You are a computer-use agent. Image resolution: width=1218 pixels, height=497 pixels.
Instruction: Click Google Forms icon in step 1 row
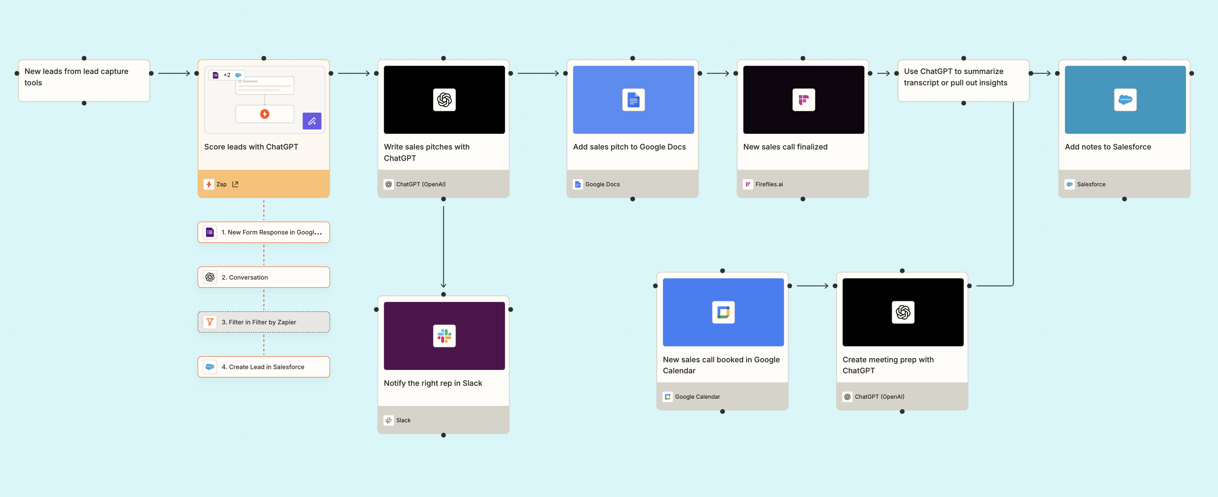[210, 232]
